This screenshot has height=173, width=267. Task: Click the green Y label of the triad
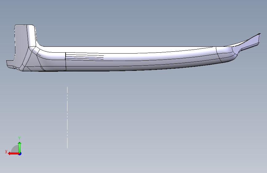[x=19, y=139]
